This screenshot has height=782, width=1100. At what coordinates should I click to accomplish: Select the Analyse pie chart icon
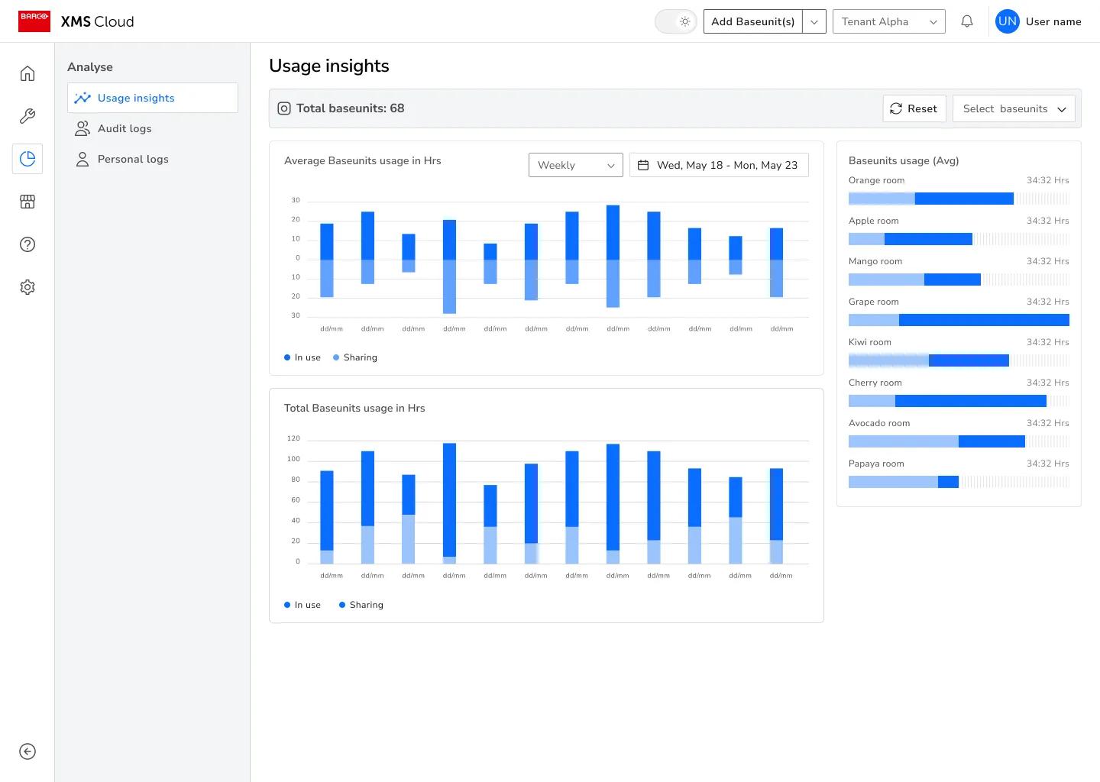pyautogui.click(x=27, y=159)
